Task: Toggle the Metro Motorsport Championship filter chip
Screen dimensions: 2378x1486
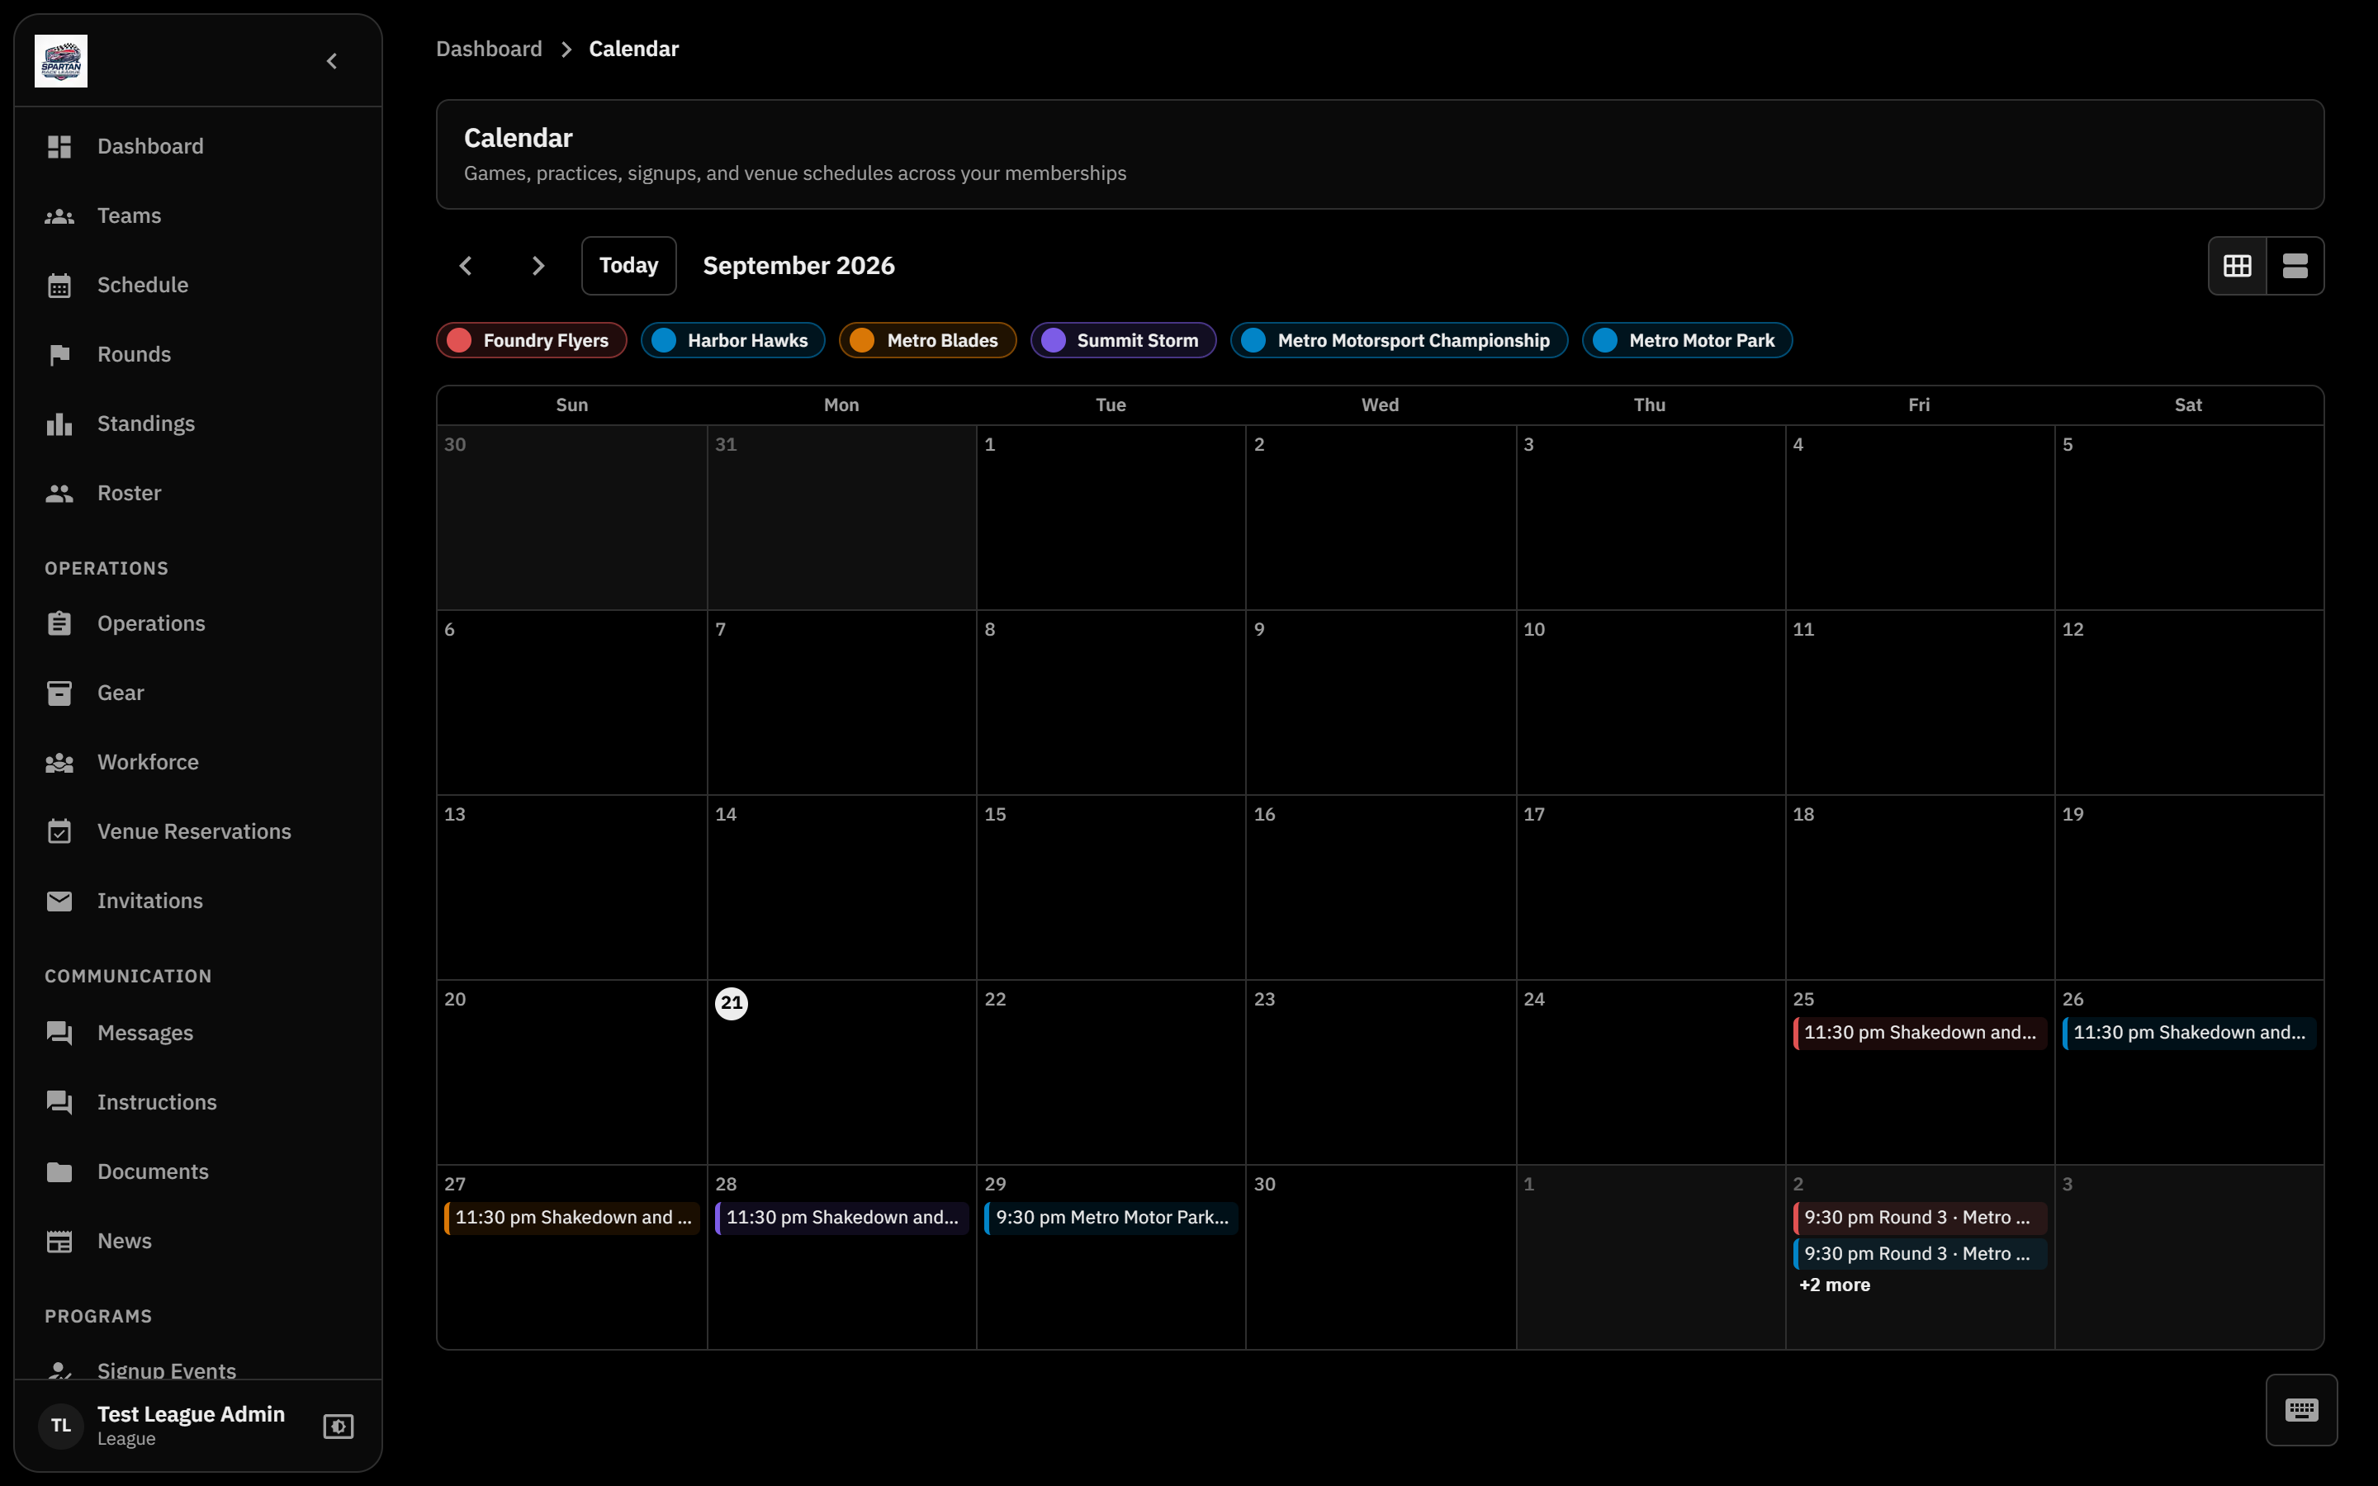Action: (1400, 340)
